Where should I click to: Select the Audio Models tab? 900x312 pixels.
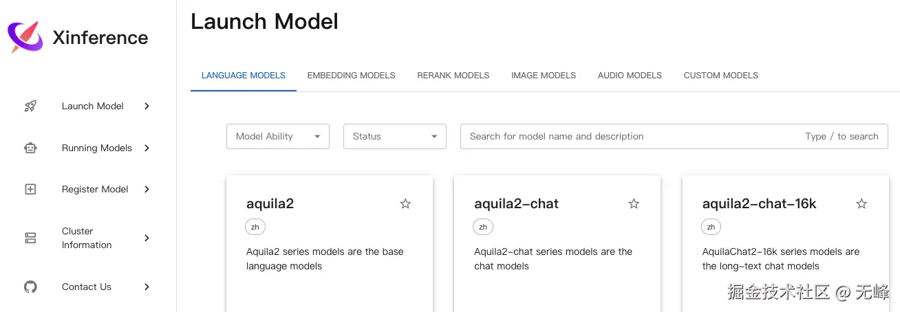pyautogui.click(x=630, y=75)
